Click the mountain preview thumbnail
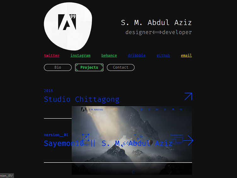This screenshot has height=178, width=237. click(x=132, y=140)
